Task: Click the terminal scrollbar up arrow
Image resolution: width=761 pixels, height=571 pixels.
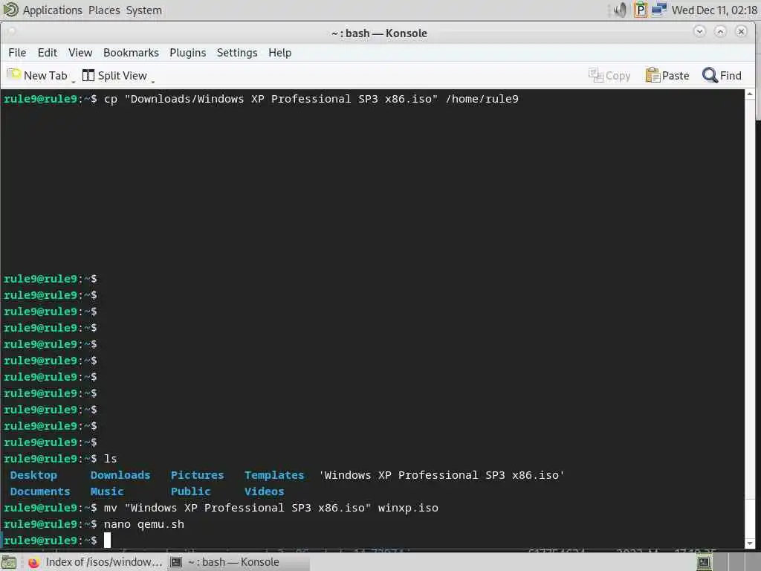Action: click(x=750, y=94)
